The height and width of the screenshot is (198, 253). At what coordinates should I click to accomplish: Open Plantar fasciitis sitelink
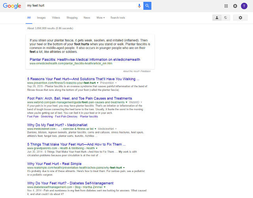(x=89, y=116)
